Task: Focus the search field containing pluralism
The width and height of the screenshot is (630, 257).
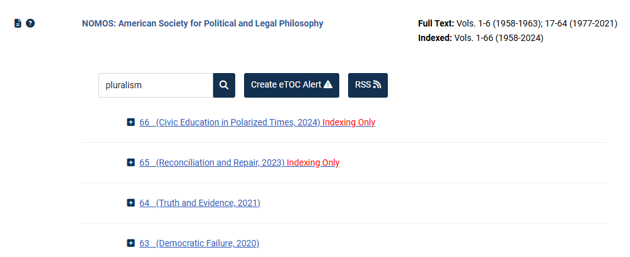Action: point(156,85)
